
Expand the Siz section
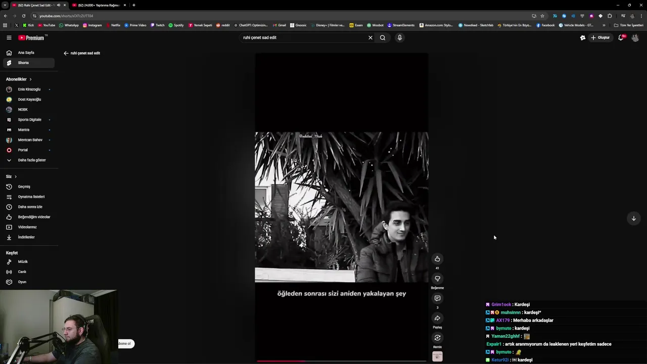pos(11,176)
